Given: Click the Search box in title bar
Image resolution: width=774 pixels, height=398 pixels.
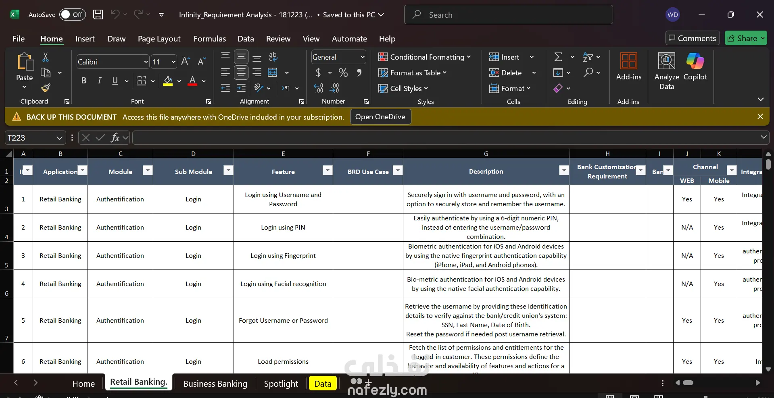Looking at the screenshot, I should (x=509, y=15).
